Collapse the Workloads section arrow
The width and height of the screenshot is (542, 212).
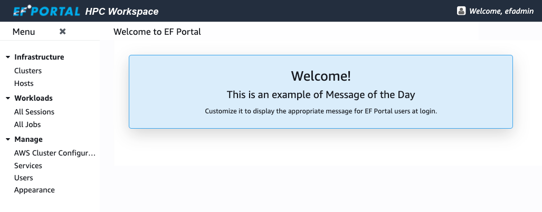coord(8,98)
